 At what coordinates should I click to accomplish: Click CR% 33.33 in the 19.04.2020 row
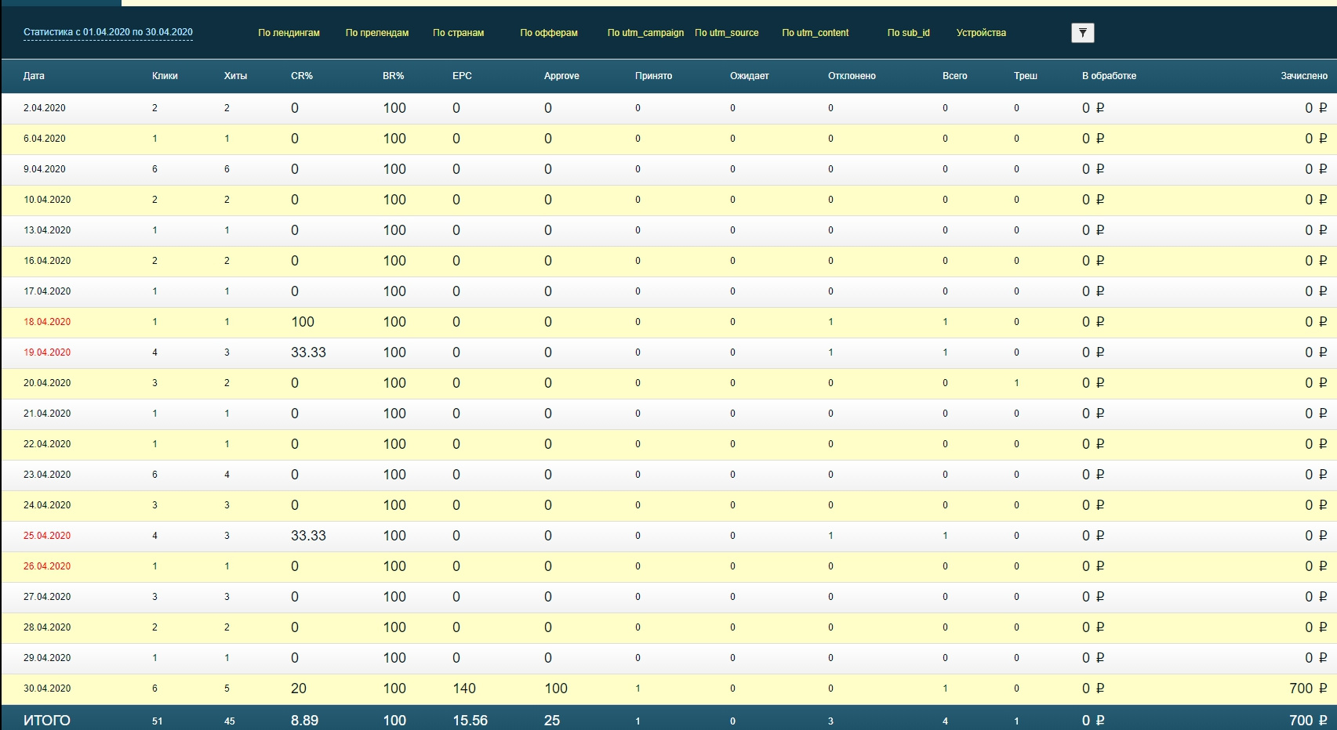click(x=308, y=352)
